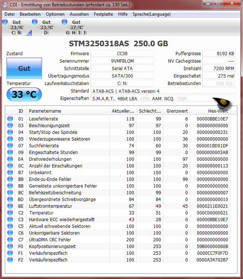
Task: Minimize the CDI window
Action: click(x=208, y=3)
